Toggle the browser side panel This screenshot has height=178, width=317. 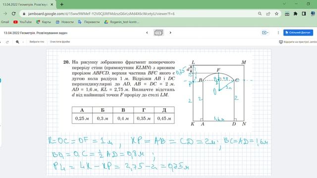pos(304,14)
